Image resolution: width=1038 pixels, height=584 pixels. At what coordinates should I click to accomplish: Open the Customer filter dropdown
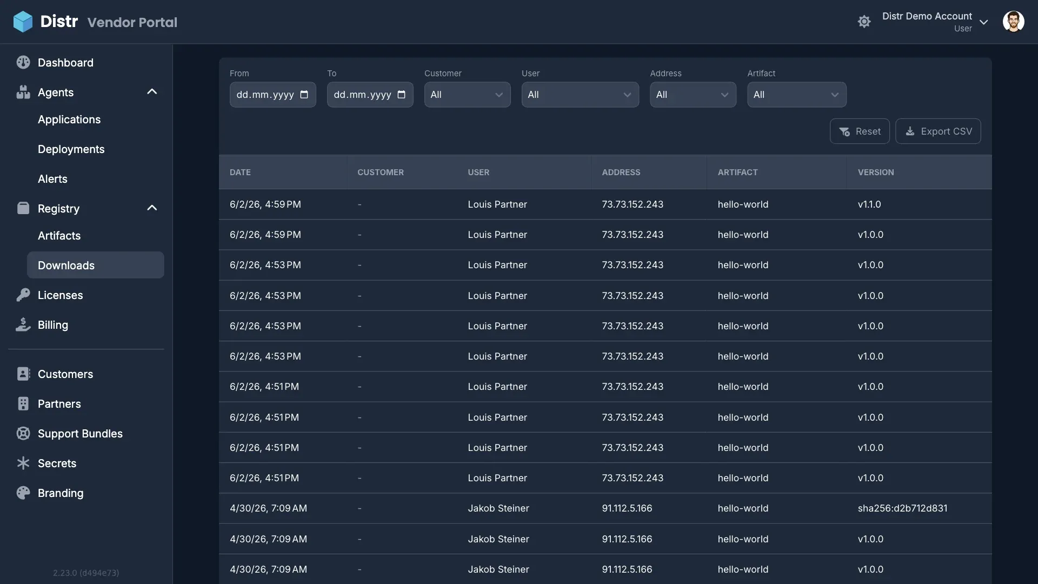(467, 95)
